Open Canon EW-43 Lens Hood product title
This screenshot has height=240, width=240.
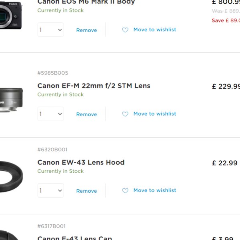pyautogui.click(x=81, y=162)
